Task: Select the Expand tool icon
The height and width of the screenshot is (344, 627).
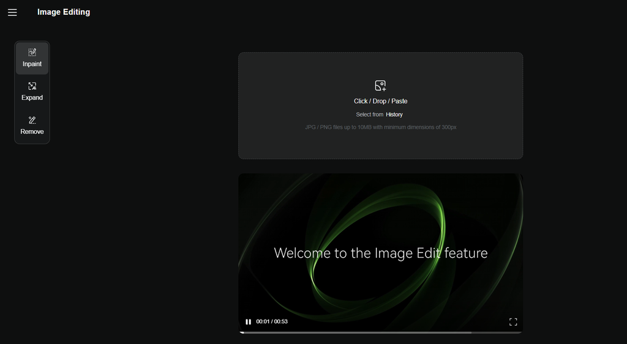Action: point(32,86)
